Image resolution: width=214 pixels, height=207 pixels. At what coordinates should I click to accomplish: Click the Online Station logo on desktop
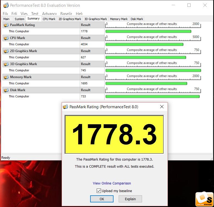204,199
